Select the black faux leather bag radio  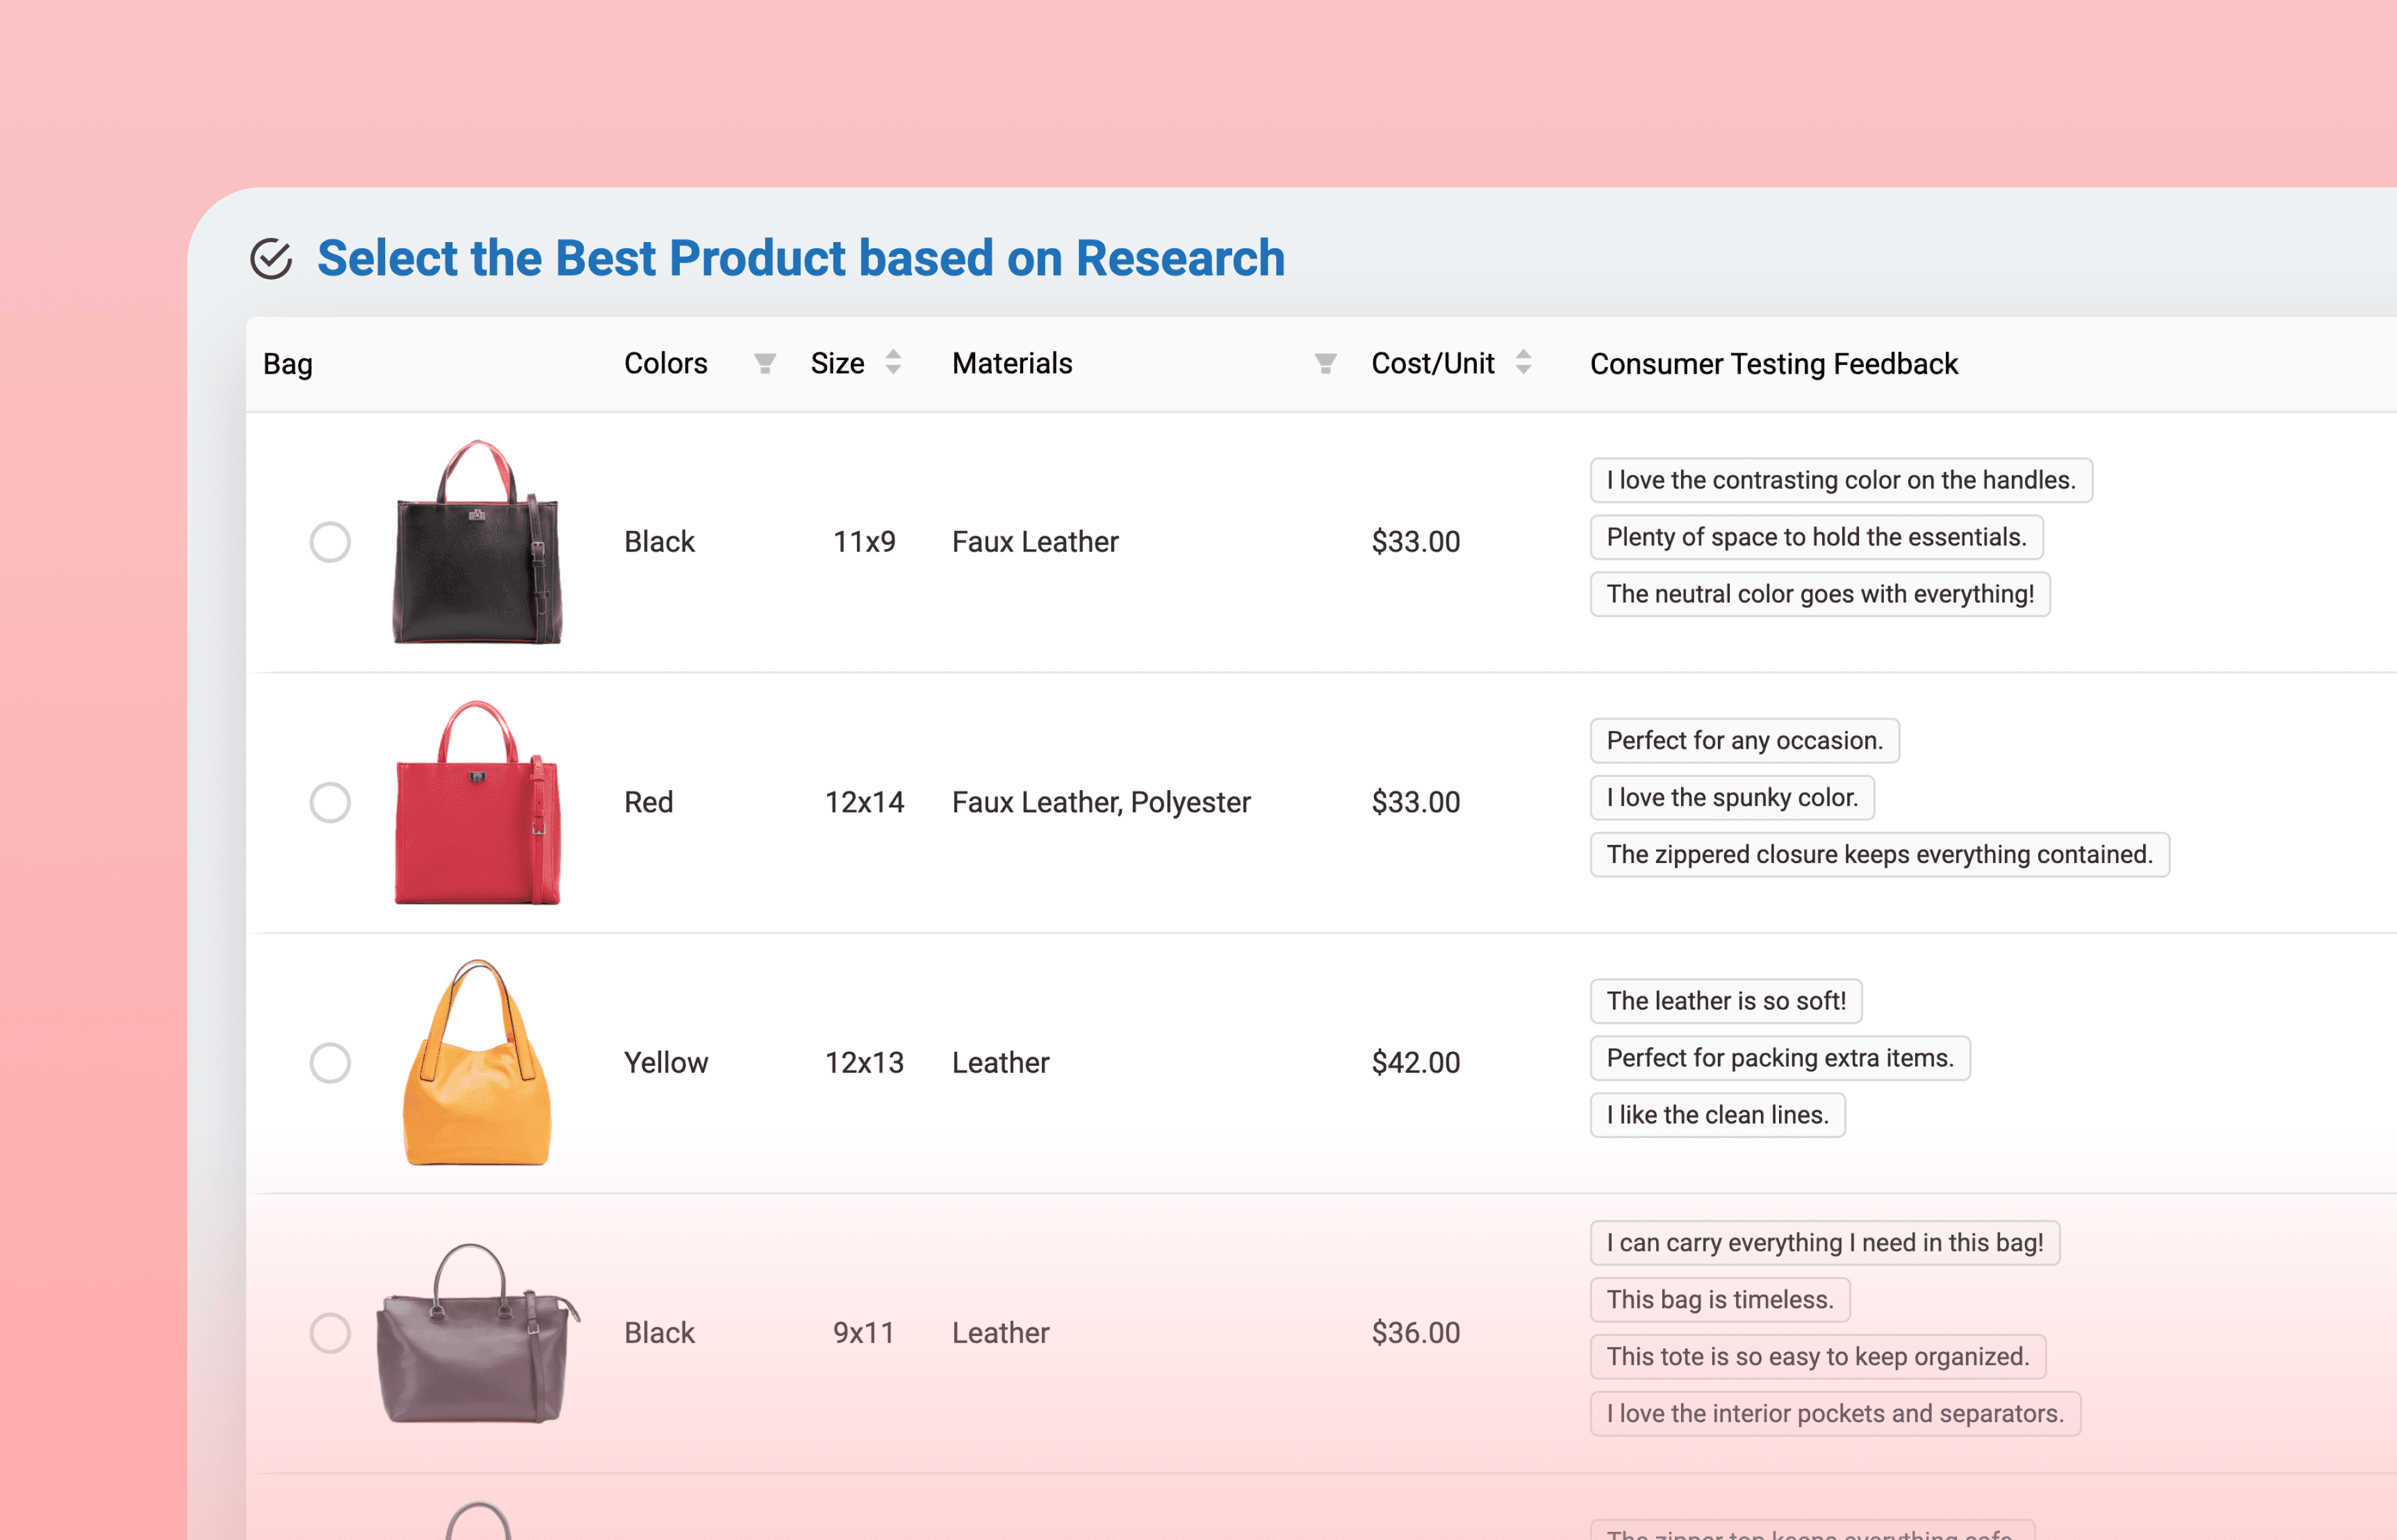330,542
